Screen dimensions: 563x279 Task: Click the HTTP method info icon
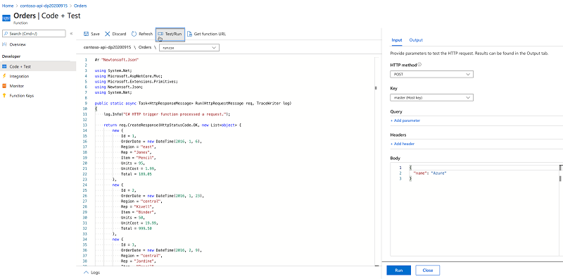419,65
